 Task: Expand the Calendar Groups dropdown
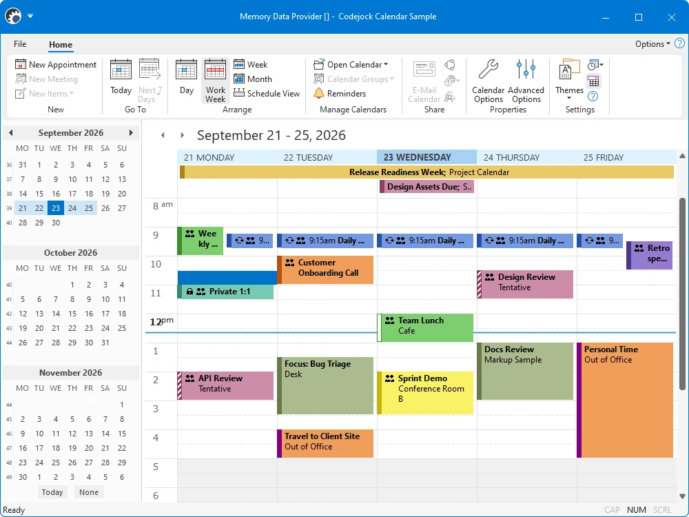point(392,79)
